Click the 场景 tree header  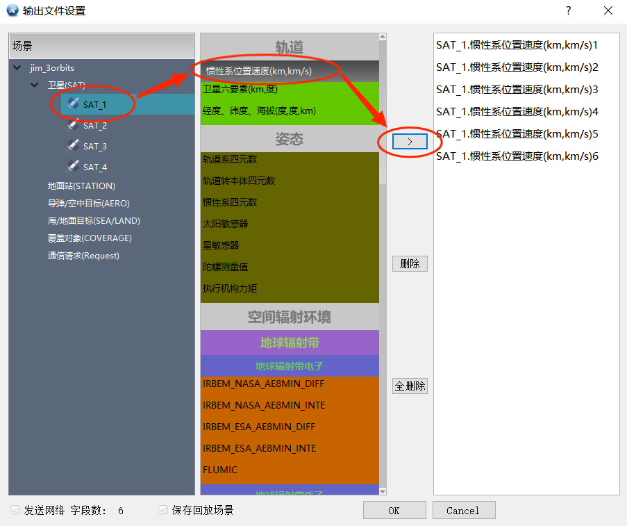[101, 46]
